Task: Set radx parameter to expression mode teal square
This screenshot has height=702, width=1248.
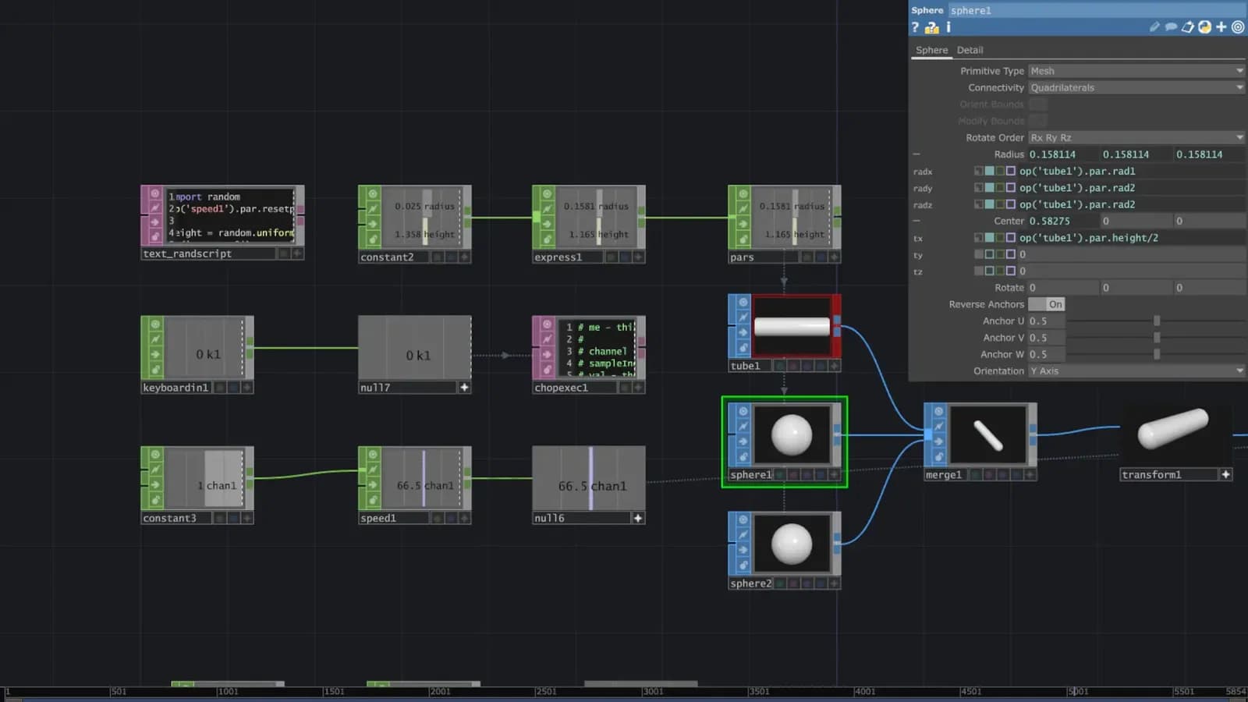Action: coord(989,171)
